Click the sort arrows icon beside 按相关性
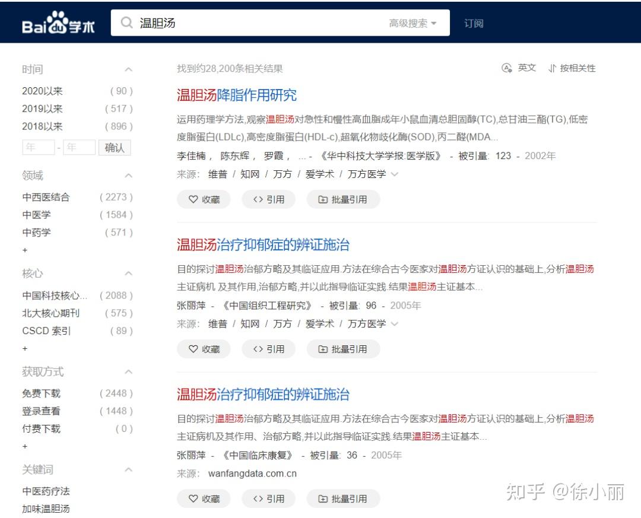The image size is (641, 518). click(x=551, y=68)
